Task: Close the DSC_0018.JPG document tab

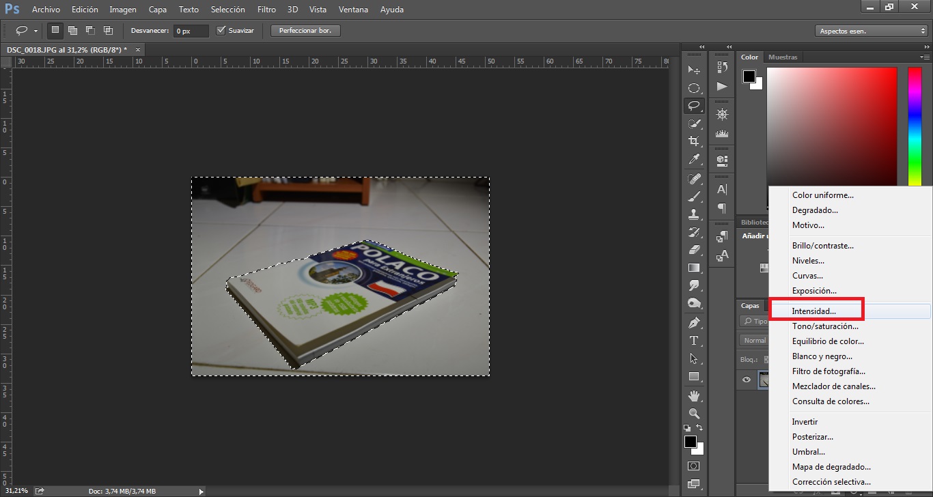Action: [x=138, y=50]
